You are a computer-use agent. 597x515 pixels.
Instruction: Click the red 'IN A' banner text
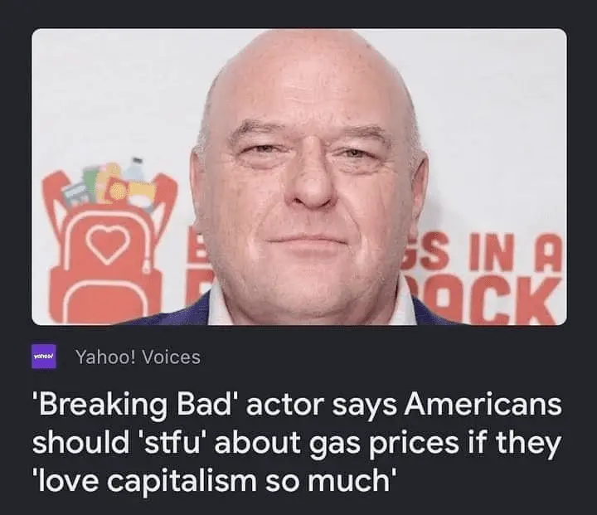pyautogui.click(x=516, y=254)
